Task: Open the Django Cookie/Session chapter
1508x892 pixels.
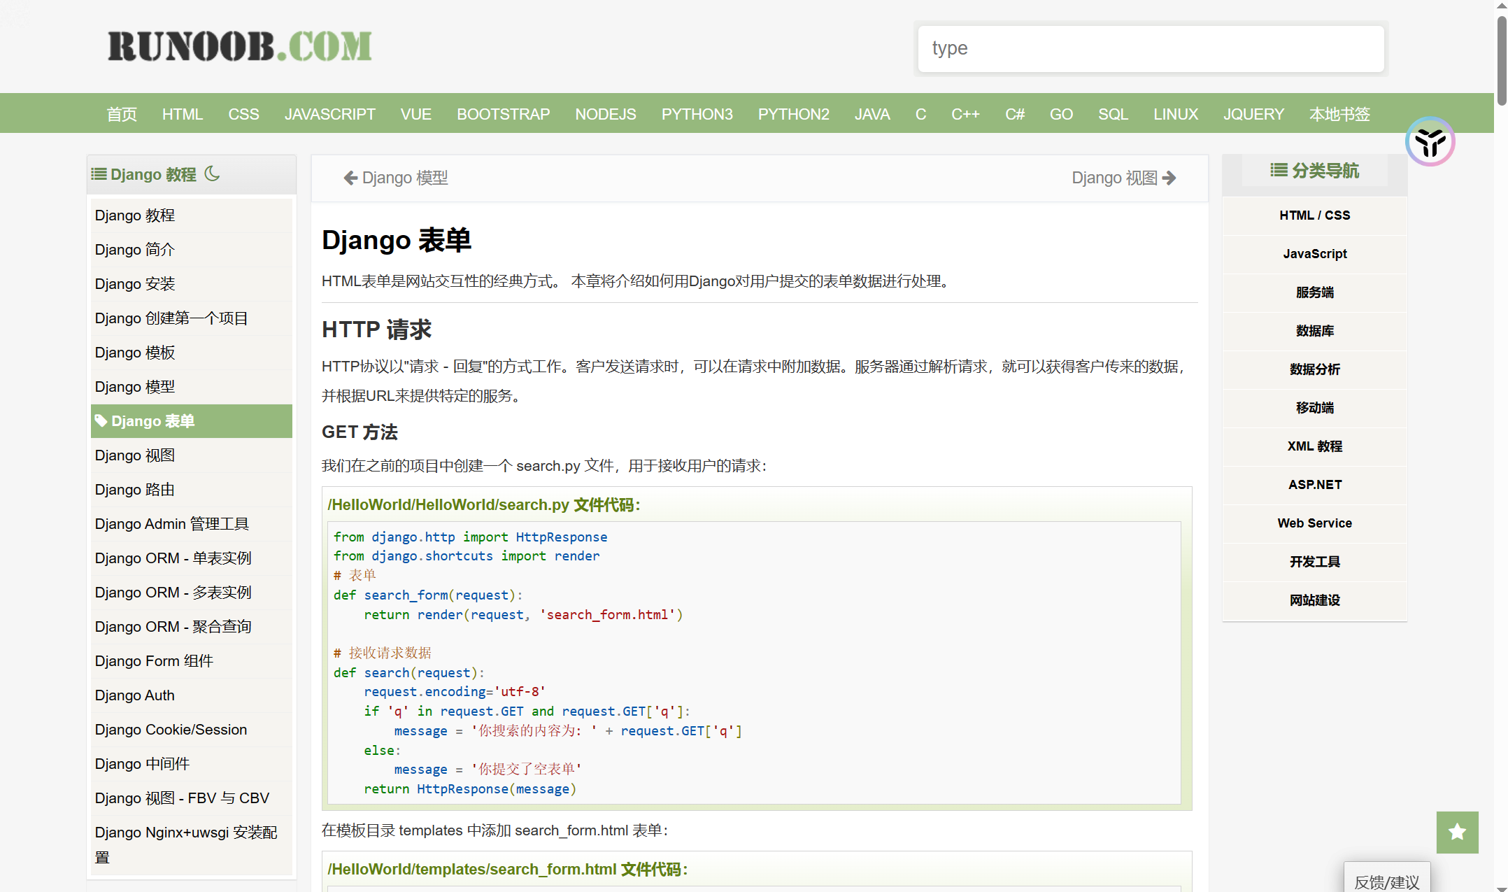Action: [x=171, y=730]
